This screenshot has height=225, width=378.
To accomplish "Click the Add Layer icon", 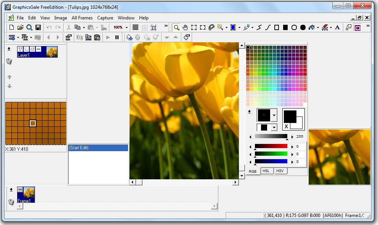I will [x=129, y=37].
